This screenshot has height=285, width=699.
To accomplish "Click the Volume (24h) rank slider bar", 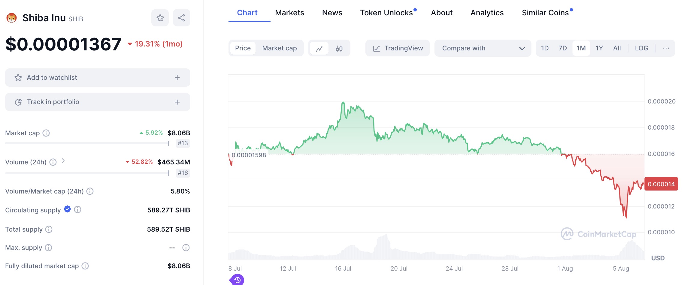I will (x=87, y=173).
